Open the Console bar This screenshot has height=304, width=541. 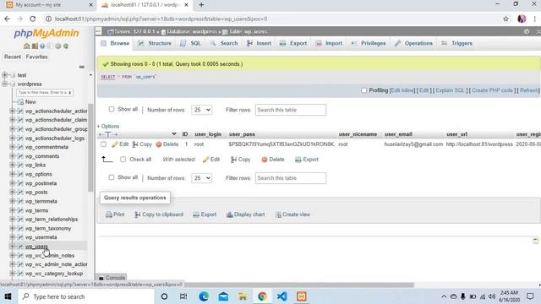point(112,278)
